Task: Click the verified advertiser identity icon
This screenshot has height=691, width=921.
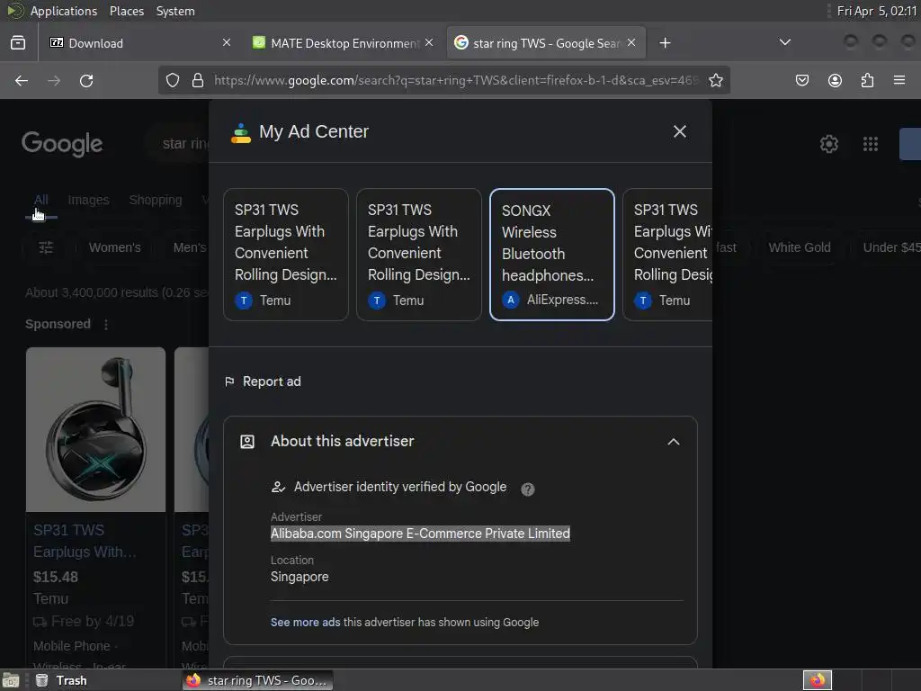Action: [x=279, y=487]
